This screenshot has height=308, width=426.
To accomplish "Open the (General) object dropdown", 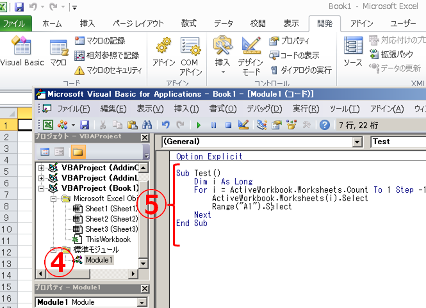I will (x=263, y=142).
